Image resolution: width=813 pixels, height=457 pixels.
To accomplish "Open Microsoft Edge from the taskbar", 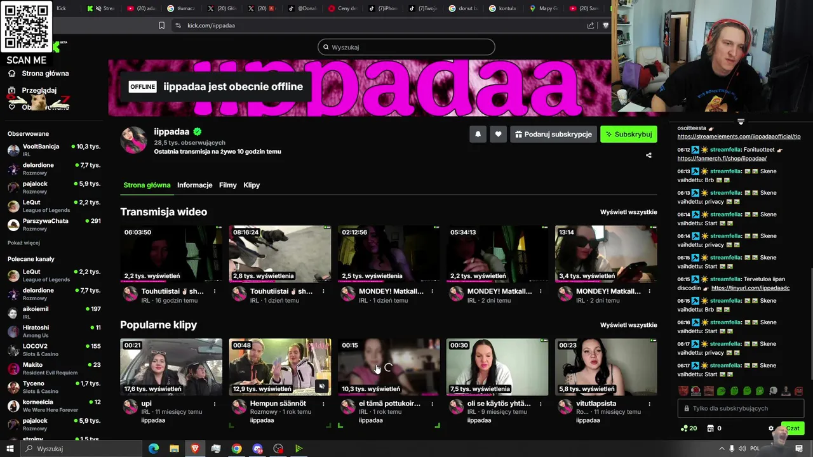I will pos(153,449).
